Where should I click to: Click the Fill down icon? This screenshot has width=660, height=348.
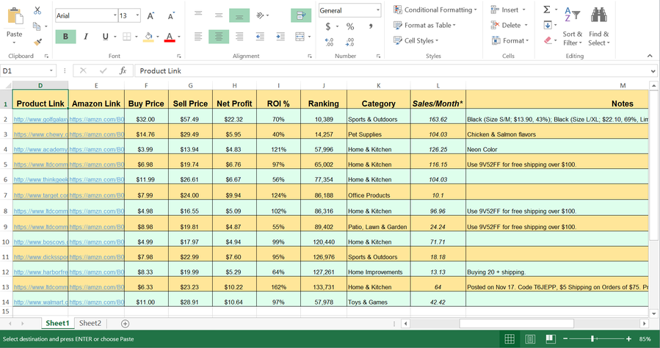(548, 25)
